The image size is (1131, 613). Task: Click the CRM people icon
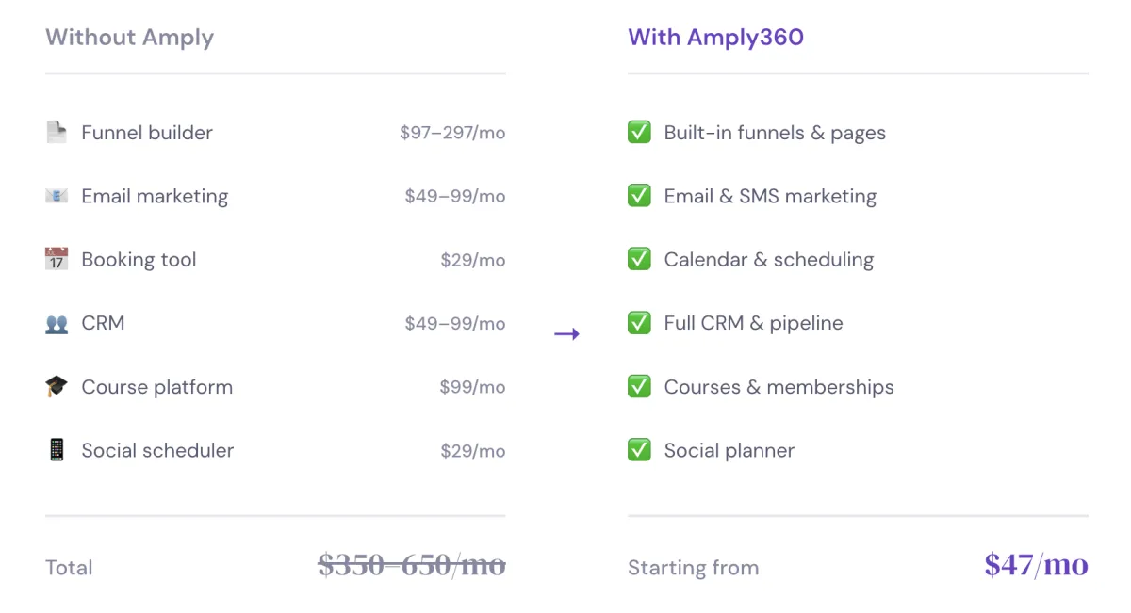57,323
